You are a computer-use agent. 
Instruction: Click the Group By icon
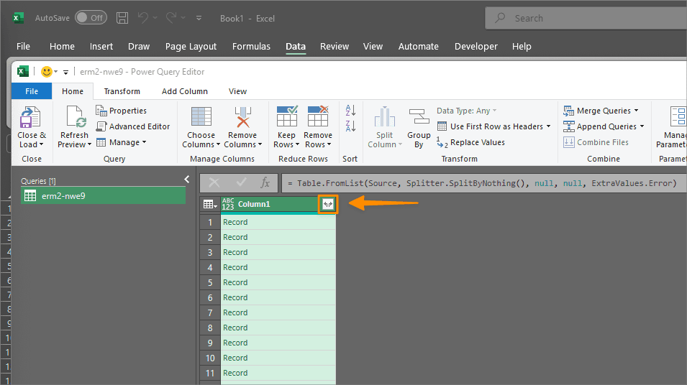[x=419, y=116]
